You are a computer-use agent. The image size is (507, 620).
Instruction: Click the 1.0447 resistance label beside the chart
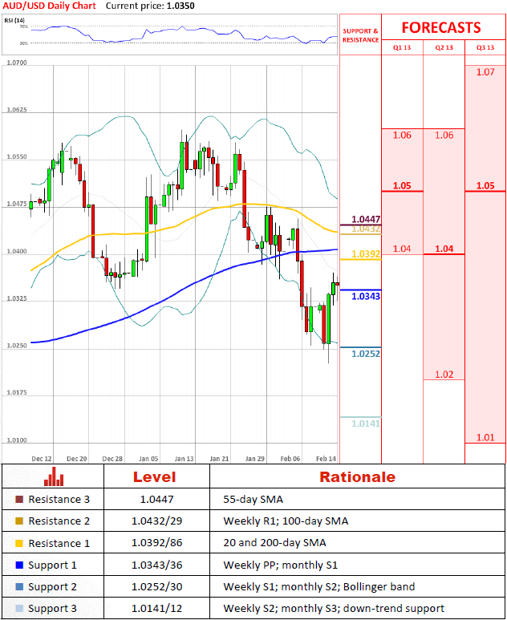point(366,219)
